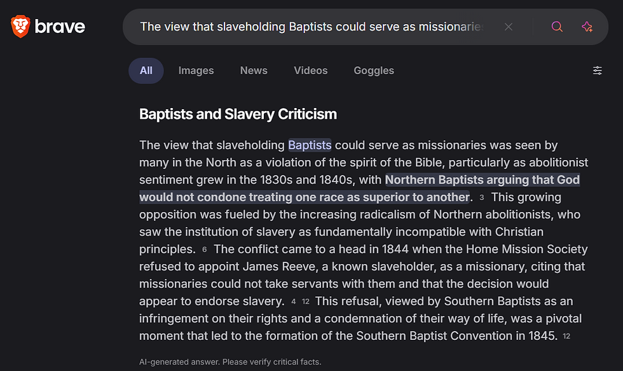The width and height of the screenshot is (623, 371).
Task: Click inside the search query field
Action: click(x=312, y=27)
